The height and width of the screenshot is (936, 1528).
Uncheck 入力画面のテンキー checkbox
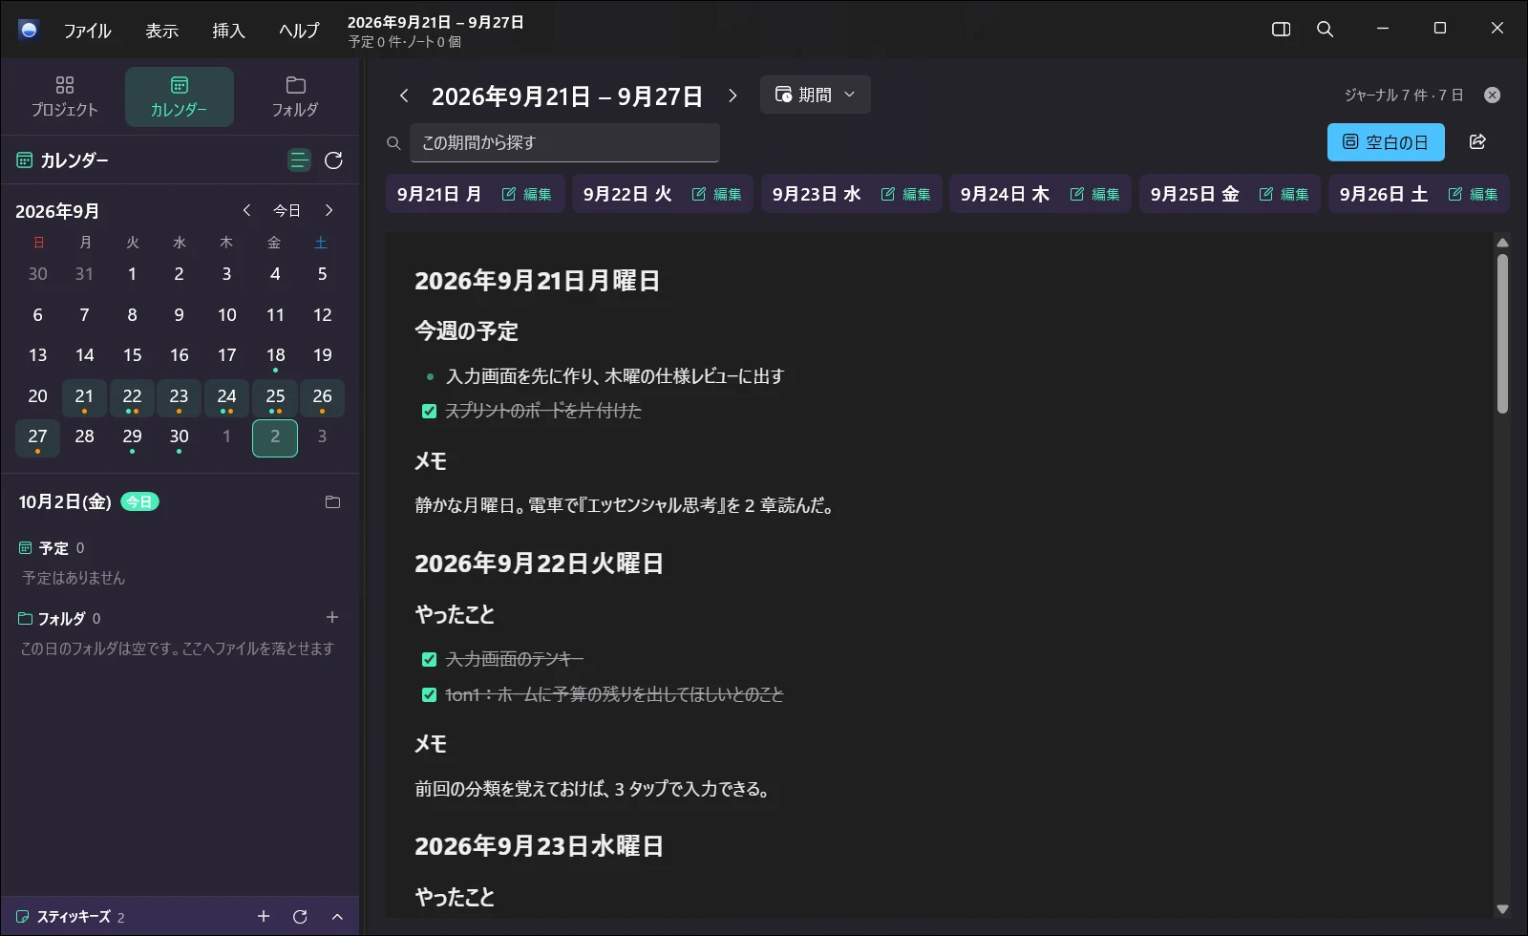pyautogui.click(x=430, y=659)
